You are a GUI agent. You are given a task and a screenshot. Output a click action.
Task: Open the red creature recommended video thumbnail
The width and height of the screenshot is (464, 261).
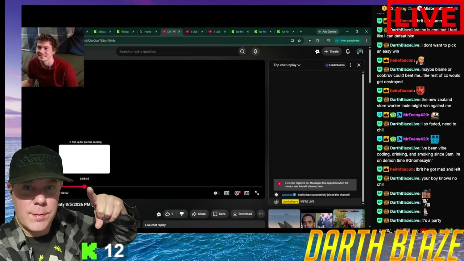pyautogui.click(x=349, y=219)
